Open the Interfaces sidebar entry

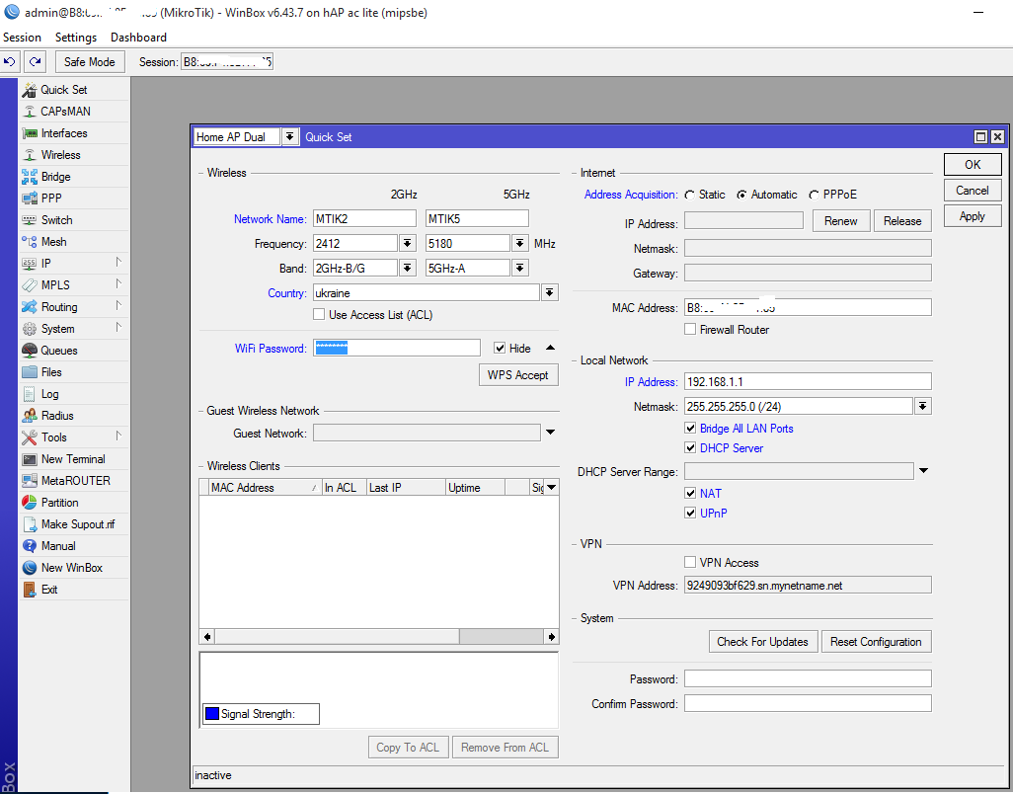coord(74,133)
